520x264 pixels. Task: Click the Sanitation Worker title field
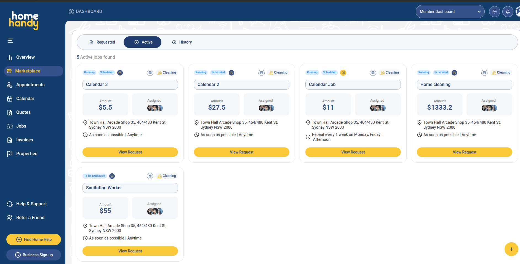point(130,188)
